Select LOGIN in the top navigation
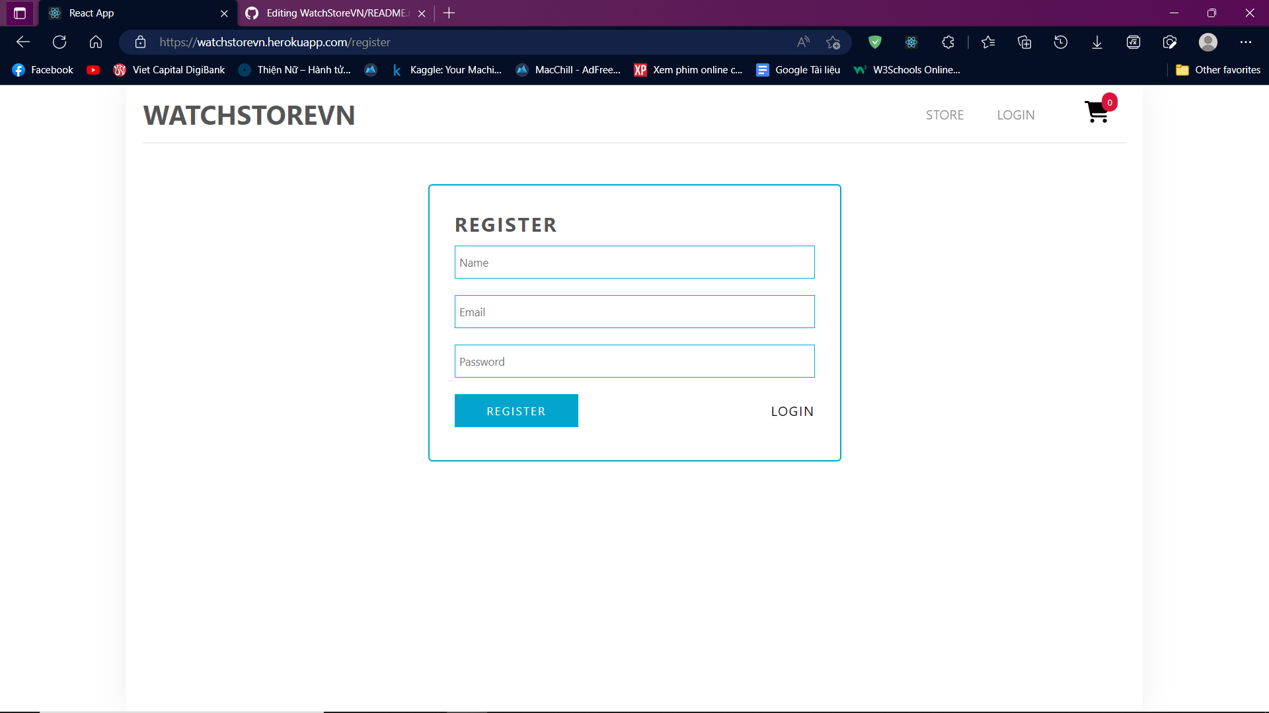 [x=1016, y=115]
